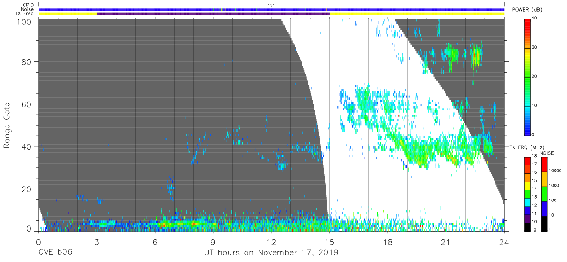The image size is (567, 262).
Task: Select the Noise label beside the top strip
Action: [27, 9]
